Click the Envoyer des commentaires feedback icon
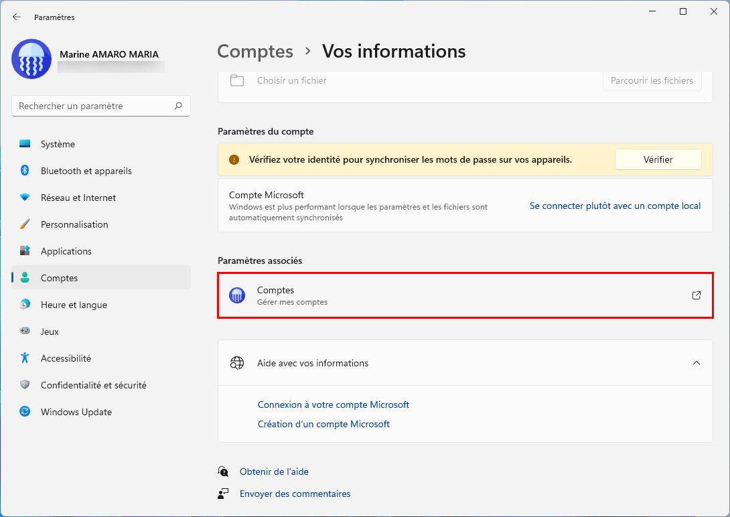 [x=223, y=494]
